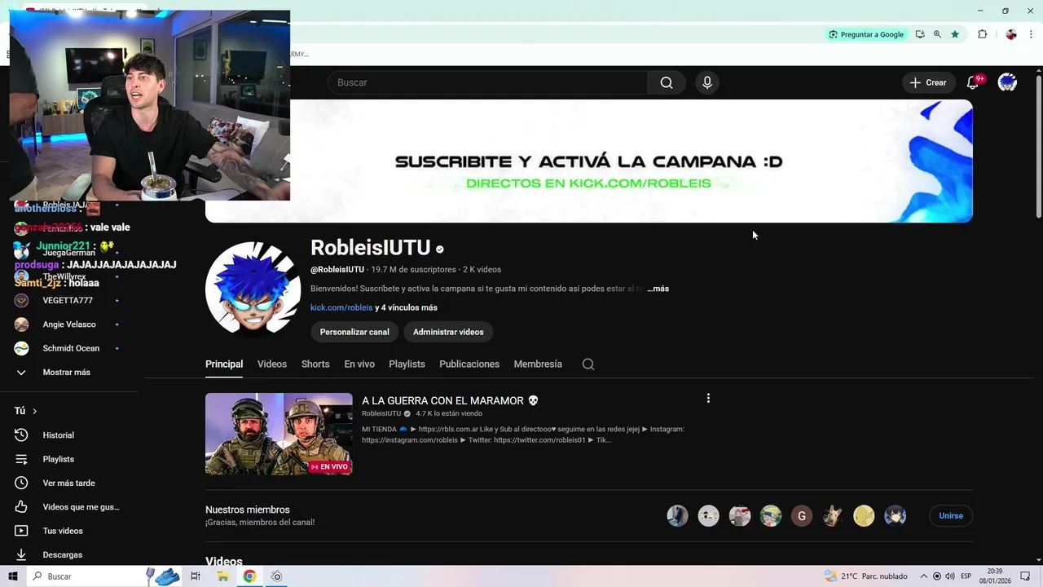Open Chrome extensions puzzle icon
This screenshot has width=1043, height=587.
[x=982, y=34]
